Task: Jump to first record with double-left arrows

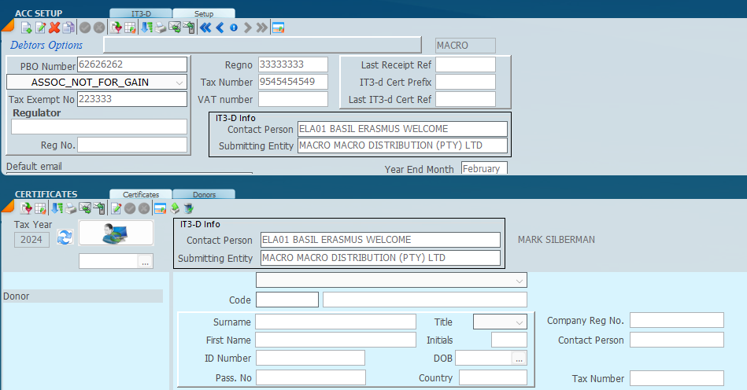Action: coord(205,28)
